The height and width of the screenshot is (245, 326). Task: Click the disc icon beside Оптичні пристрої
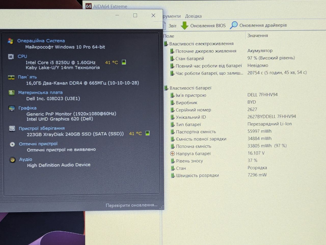click(12, 144)
